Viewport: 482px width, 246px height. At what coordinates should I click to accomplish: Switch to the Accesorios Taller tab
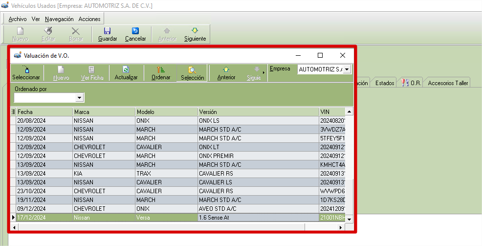448,83
